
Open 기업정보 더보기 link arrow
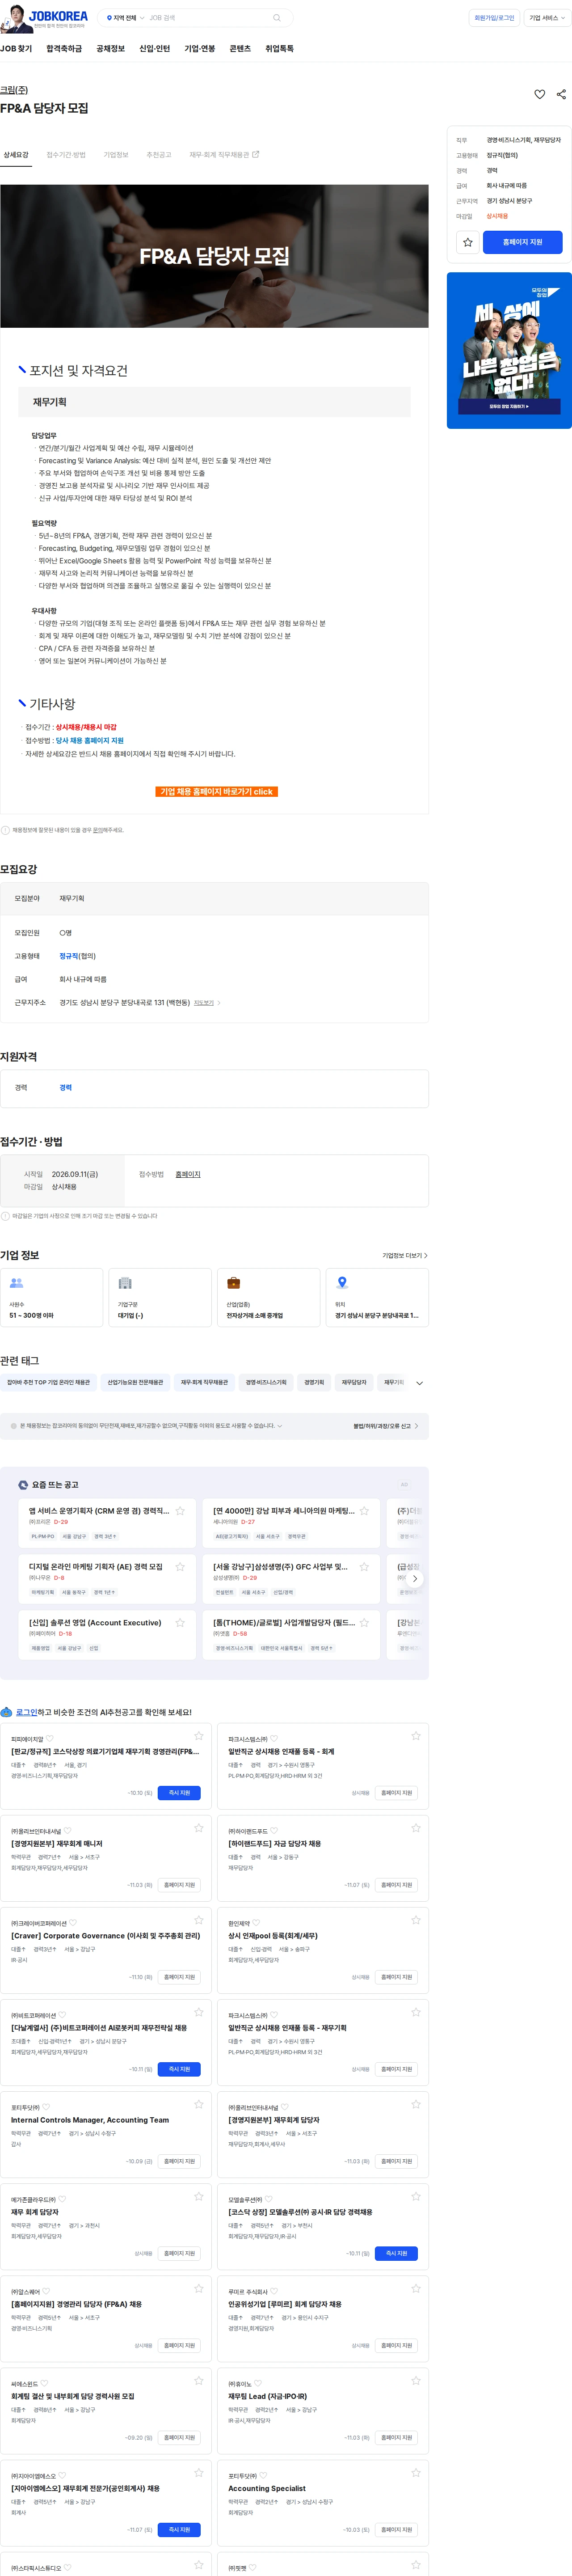coord(405,1255)
